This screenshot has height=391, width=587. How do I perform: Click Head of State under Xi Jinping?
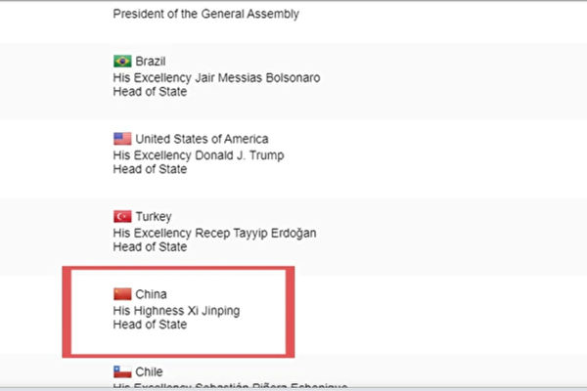tap(149, 325)
